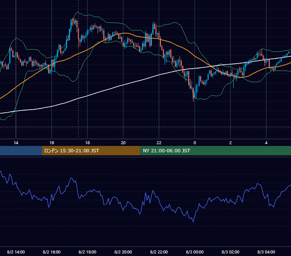This screenshot has height=256, width=291.
Task: Click the 8/3 02:00 date label
Action: click(231, 252)
